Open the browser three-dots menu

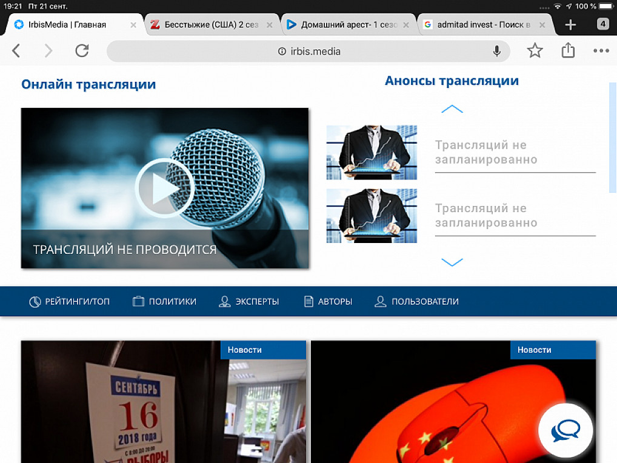pyautogui.click(x=601, y=51)
